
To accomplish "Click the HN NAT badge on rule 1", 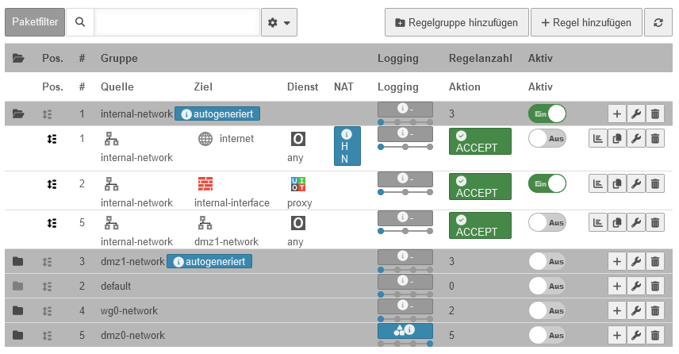I will coord(347,146).
